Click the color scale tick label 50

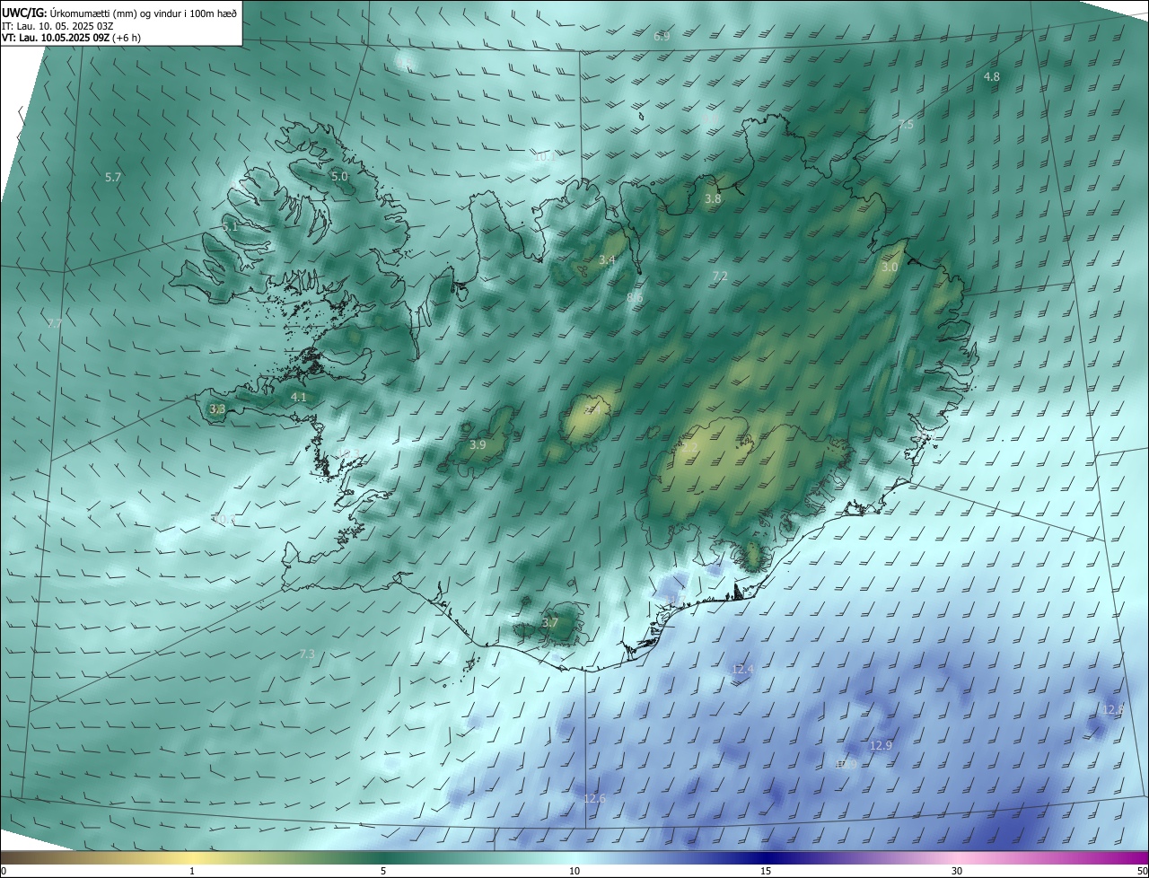click(1142, 872)
